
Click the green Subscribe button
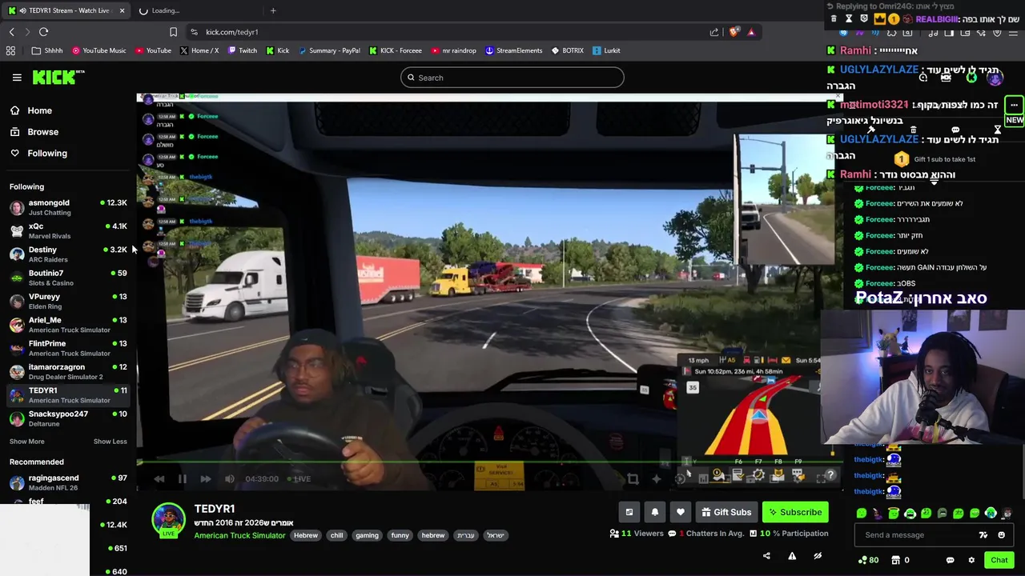coord(795,512)
